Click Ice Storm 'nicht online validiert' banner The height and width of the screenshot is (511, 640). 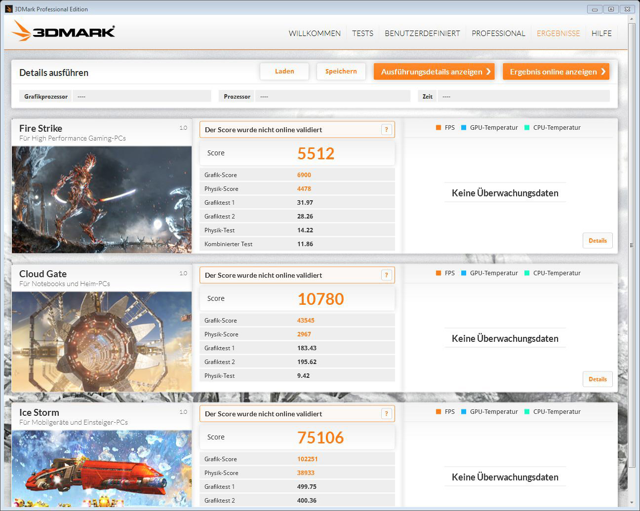pos(297,414)
